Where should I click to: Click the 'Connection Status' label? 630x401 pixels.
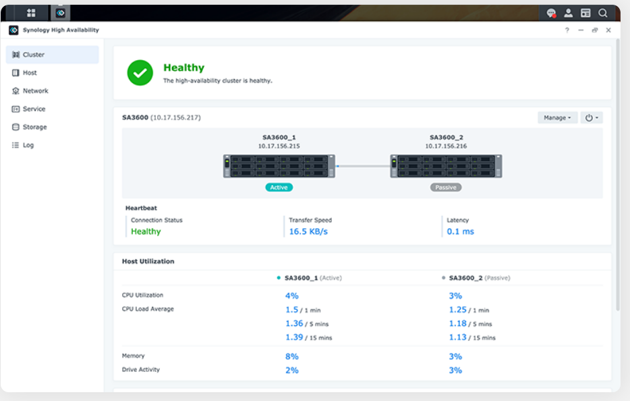point(156,220)
